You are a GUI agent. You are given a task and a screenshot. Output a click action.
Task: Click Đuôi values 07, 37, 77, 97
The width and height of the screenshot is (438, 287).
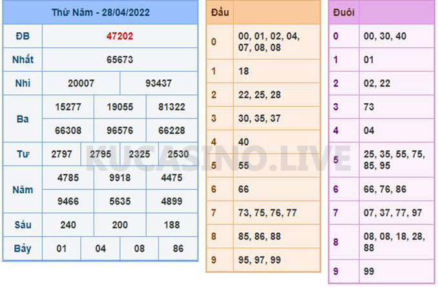[x=393, y=213]
